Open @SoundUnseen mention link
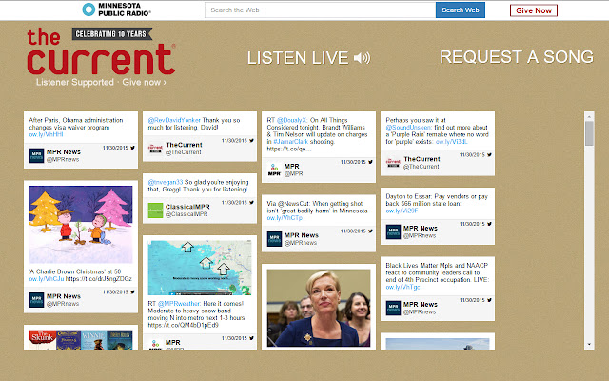609x381 pixels. click(409, 127)
